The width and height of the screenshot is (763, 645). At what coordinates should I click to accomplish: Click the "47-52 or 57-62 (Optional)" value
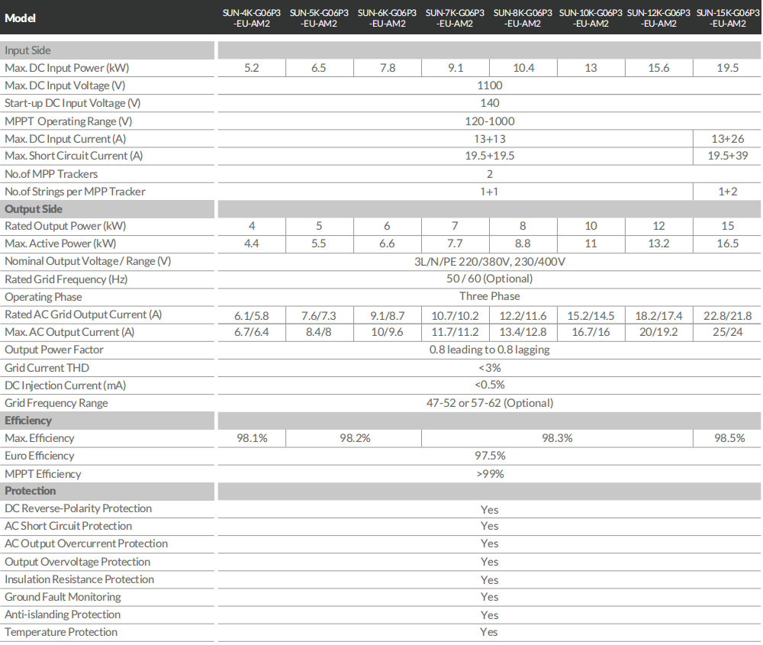point(490,403)
